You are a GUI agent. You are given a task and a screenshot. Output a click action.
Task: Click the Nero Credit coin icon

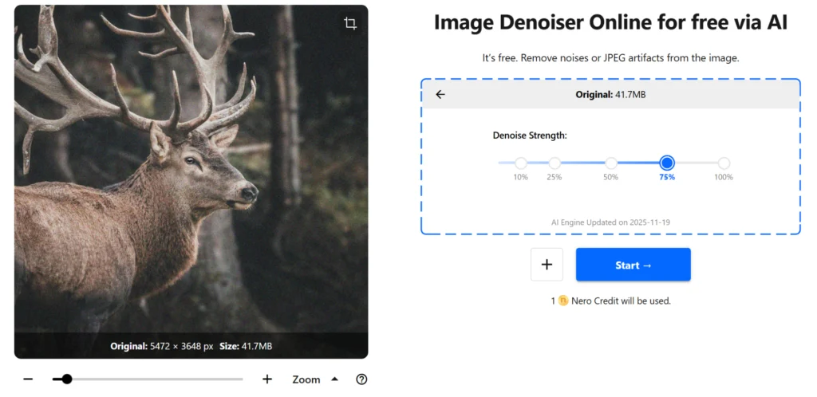point(563,301)
